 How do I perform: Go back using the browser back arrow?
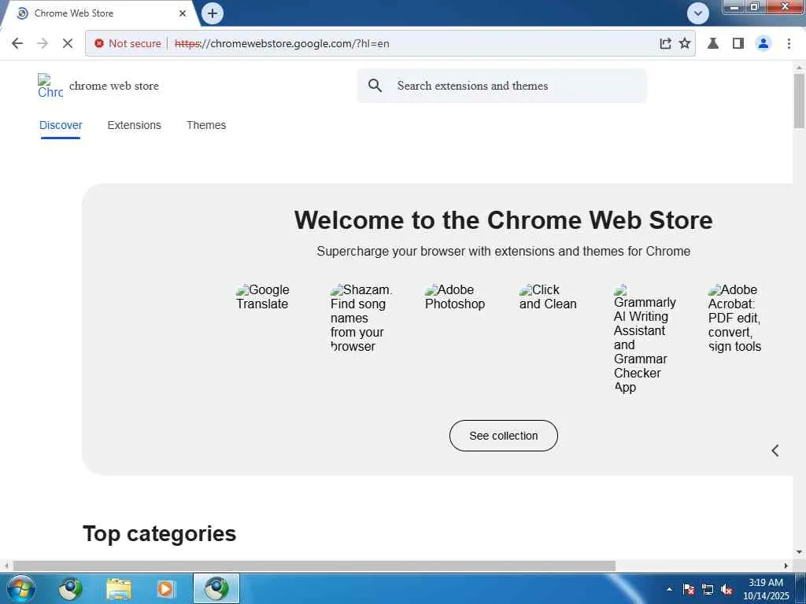[x=17, y=43]
